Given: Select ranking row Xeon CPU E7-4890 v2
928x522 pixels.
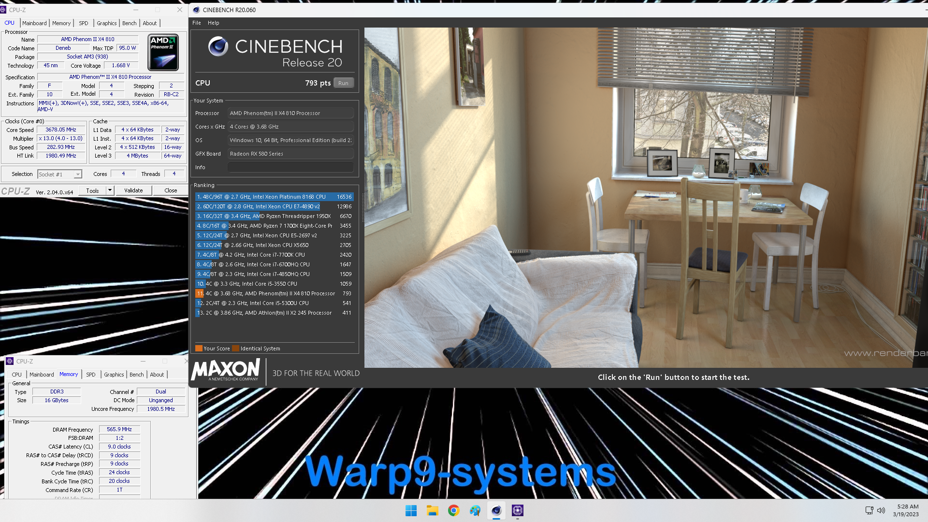Looking at the screenshot, I should click(x=274, y=206).
